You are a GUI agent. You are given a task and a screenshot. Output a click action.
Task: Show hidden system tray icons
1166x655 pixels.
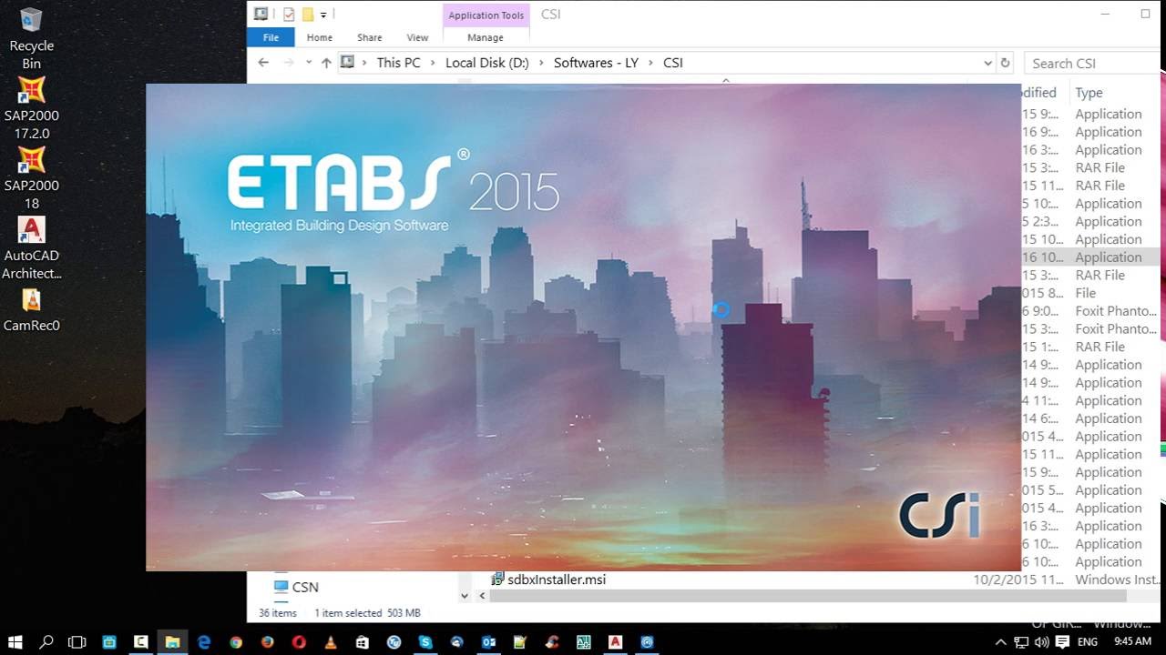click(1001, 641)
